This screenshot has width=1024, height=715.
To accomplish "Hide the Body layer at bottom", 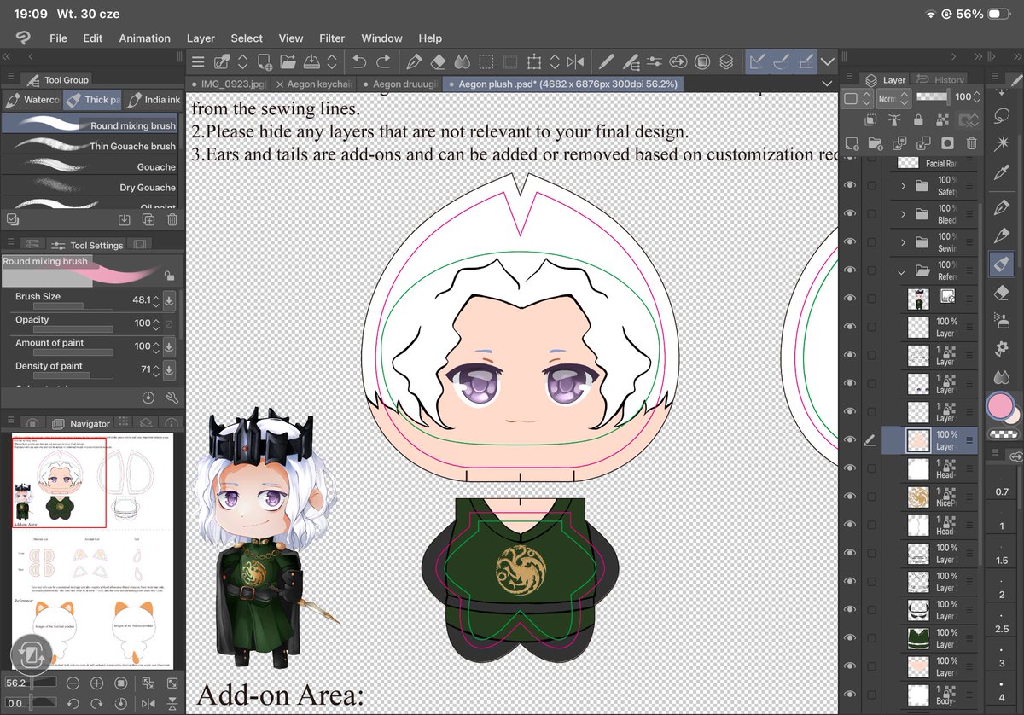I will click(x=849, y=694).
